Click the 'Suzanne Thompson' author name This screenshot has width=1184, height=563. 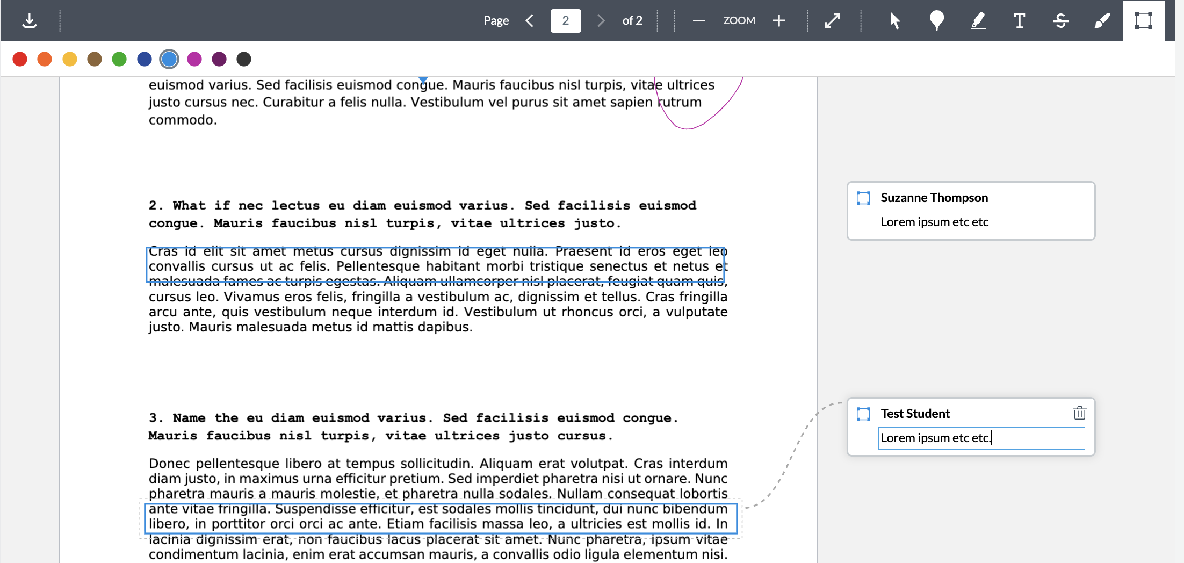(934, 198)
